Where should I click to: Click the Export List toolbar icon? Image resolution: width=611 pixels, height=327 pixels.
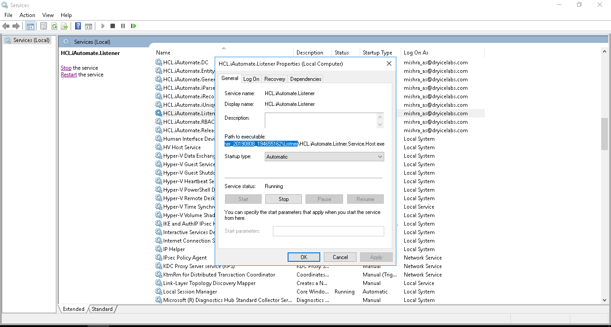tap(64, 26)
